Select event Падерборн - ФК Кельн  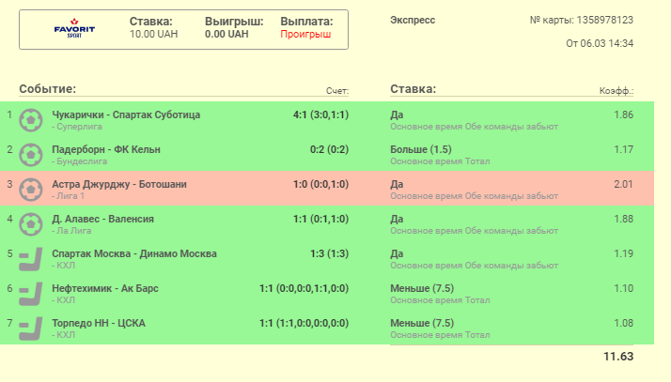[106, 149]
